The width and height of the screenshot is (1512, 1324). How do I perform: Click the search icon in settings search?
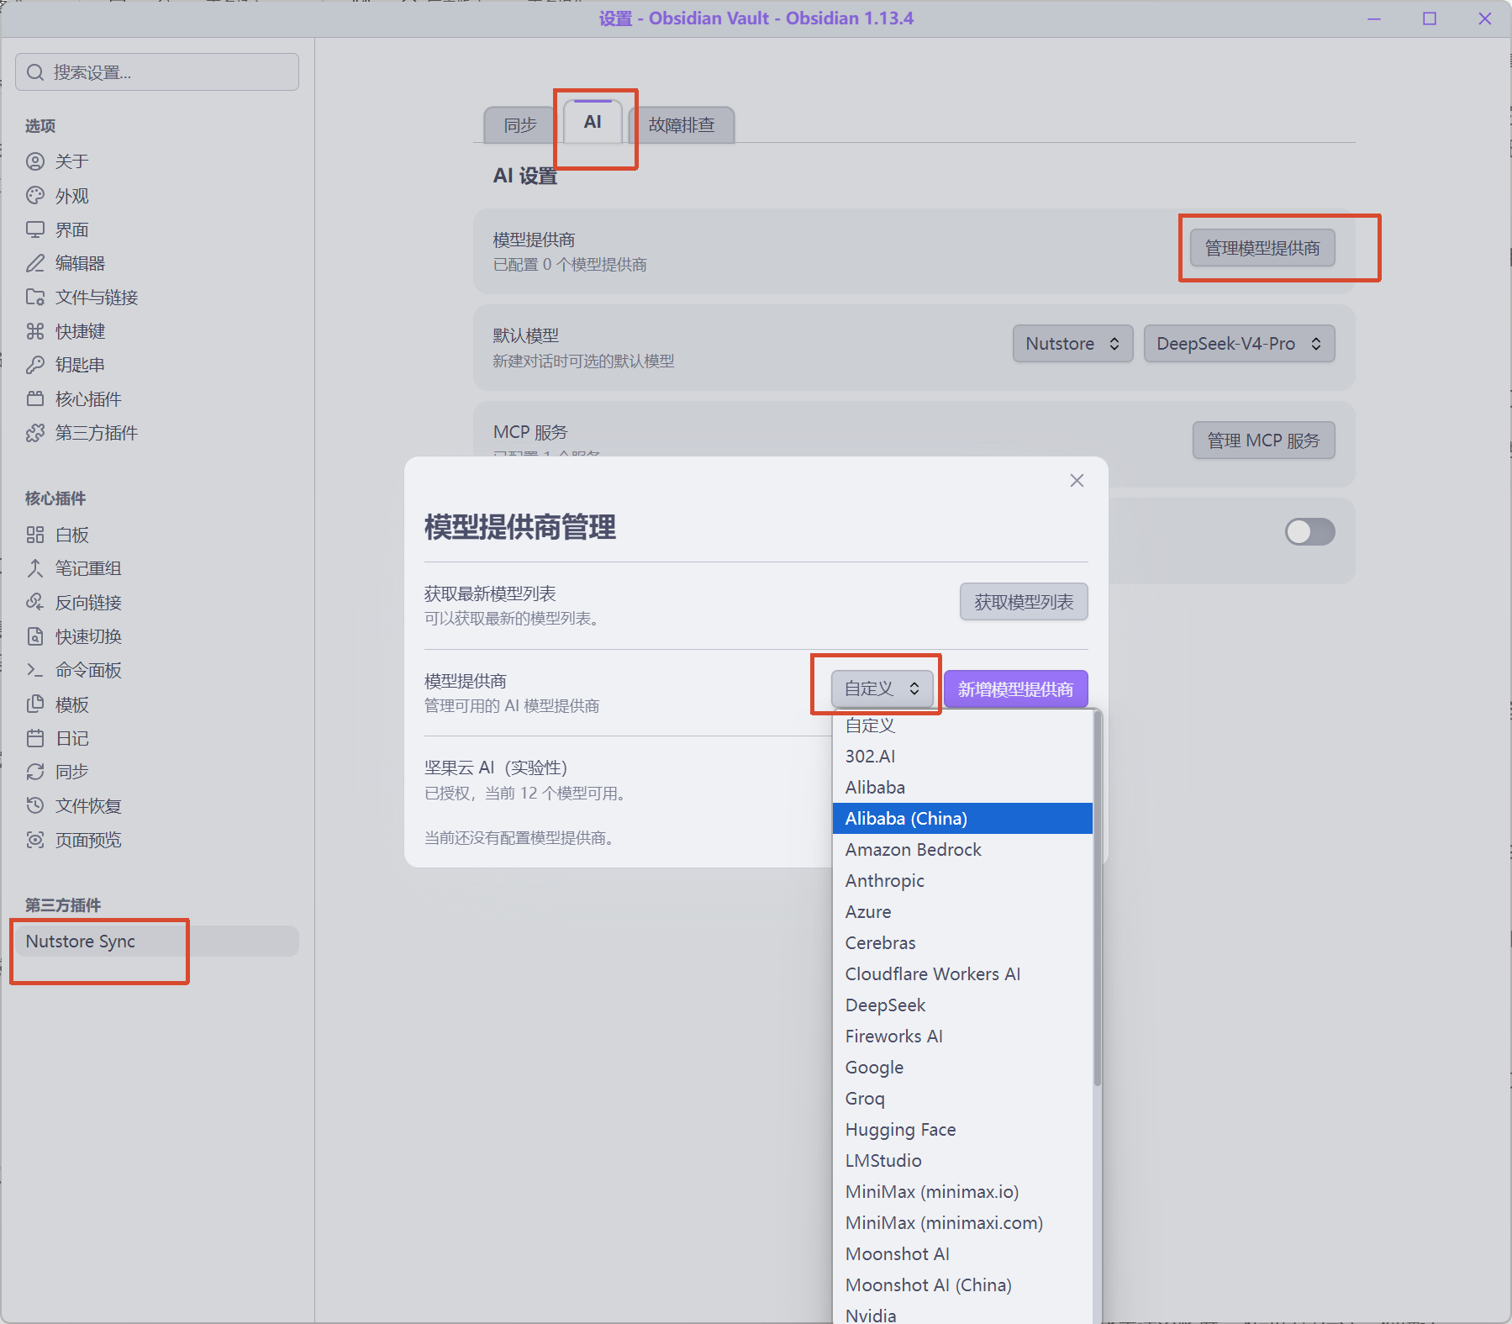[x=35, y=72]
